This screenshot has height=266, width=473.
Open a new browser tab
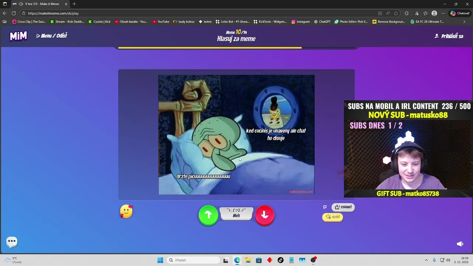tap(74, 4)
